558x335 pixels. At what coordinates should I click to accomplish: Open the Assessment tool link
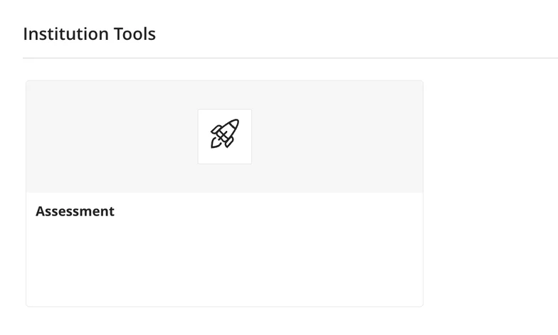click(75, 211)
